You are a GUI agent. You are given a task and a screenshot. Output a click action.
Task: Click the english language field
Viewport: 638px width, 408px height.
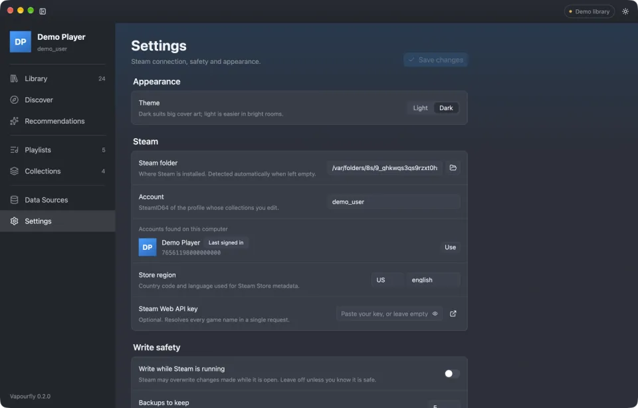pos(433,280)
